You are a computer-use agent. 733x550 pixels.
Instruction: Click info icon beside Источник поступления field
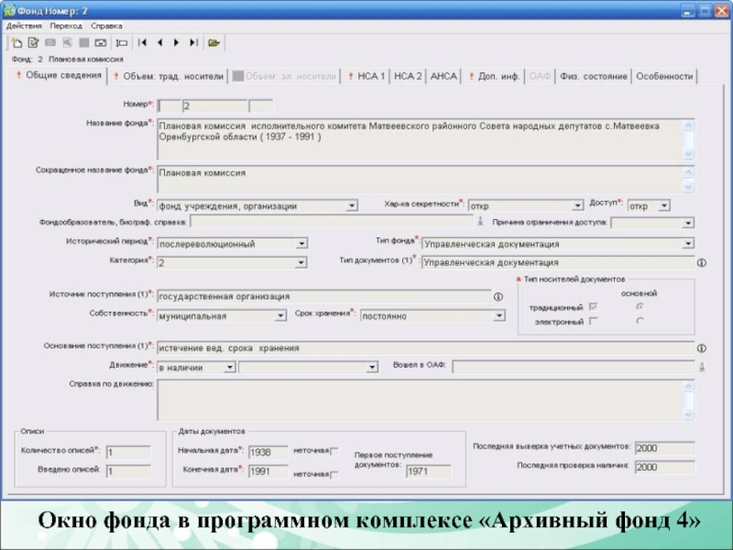click(x=498, y=296)
